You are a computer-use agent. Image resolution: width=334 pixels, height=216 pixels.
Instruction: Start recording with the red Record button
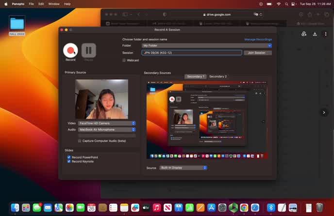coord(70,50)
